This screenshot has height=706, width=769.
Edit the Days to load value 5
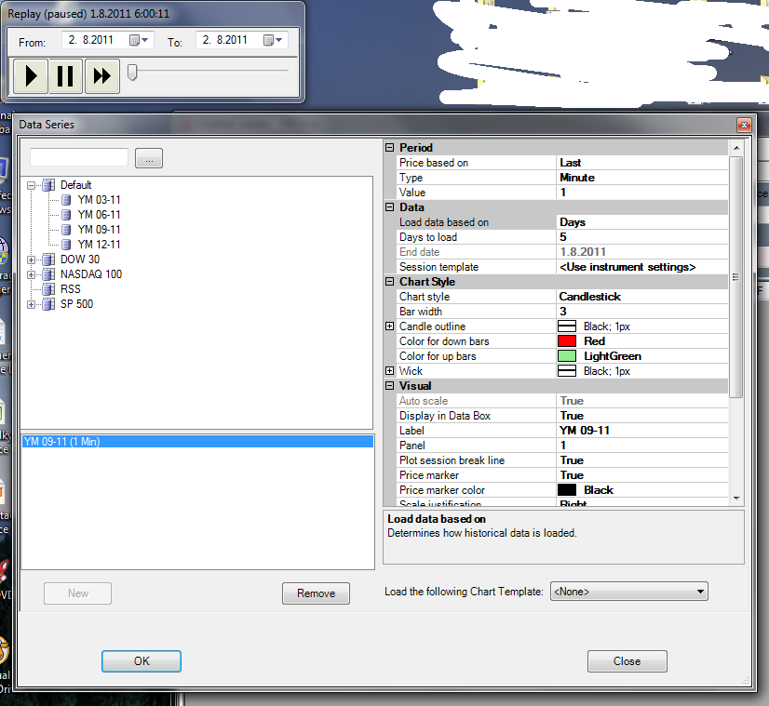pyautogui.click(x=642, y=237)
